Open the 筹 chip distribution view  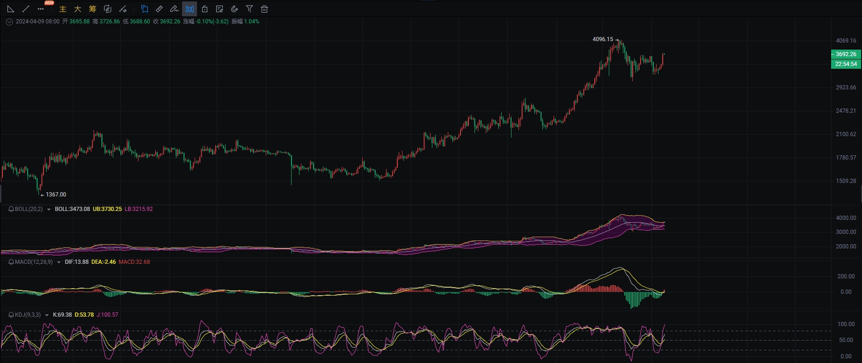(x=93, y=9)
